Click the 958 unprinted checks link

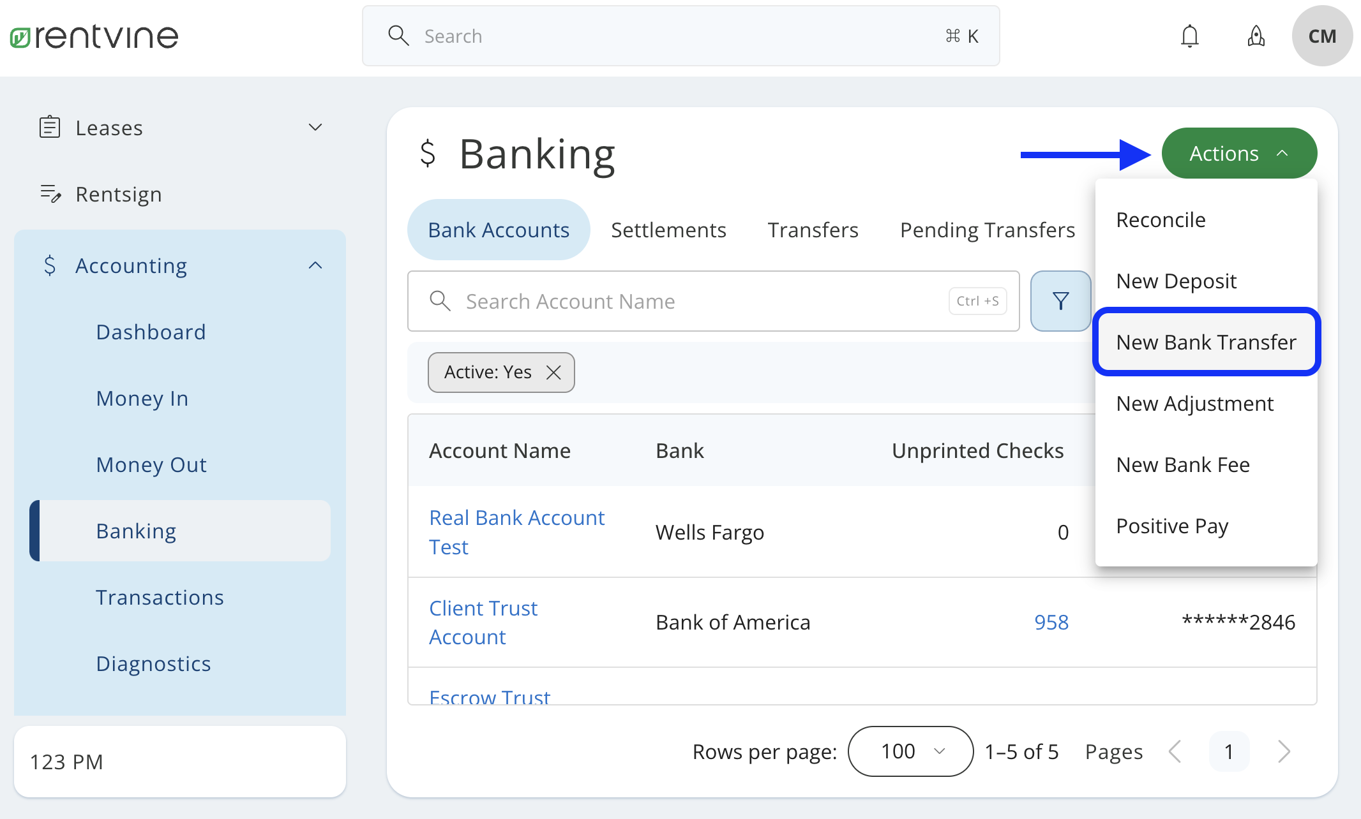tap(1051, 622)
